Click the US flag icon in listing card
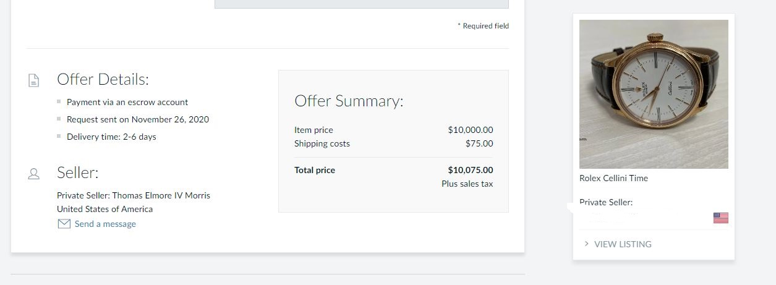Screen dimensions: 776x285 click(x=720, y=218)
